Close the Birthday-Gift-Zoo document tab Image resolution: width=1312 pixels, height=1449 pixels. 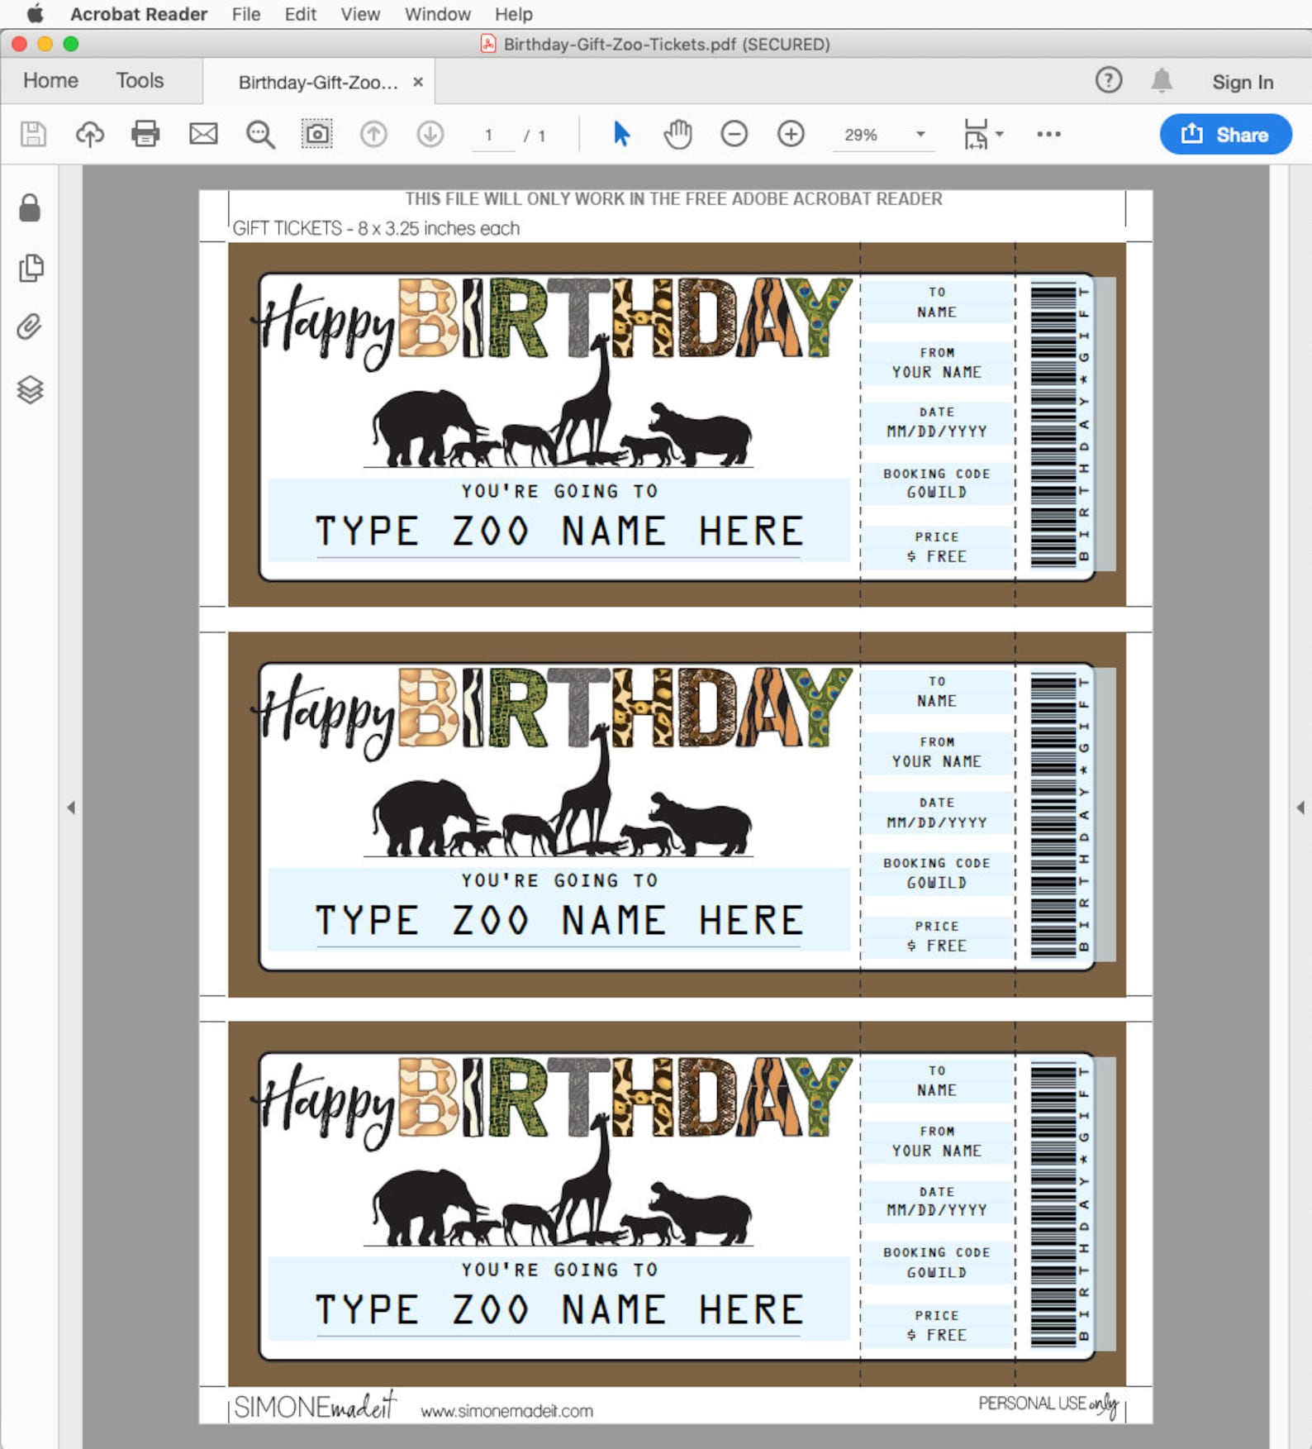418,82
